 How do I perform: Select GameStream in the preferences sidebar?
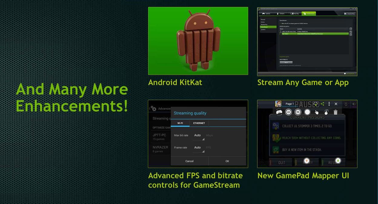point(264,27)
